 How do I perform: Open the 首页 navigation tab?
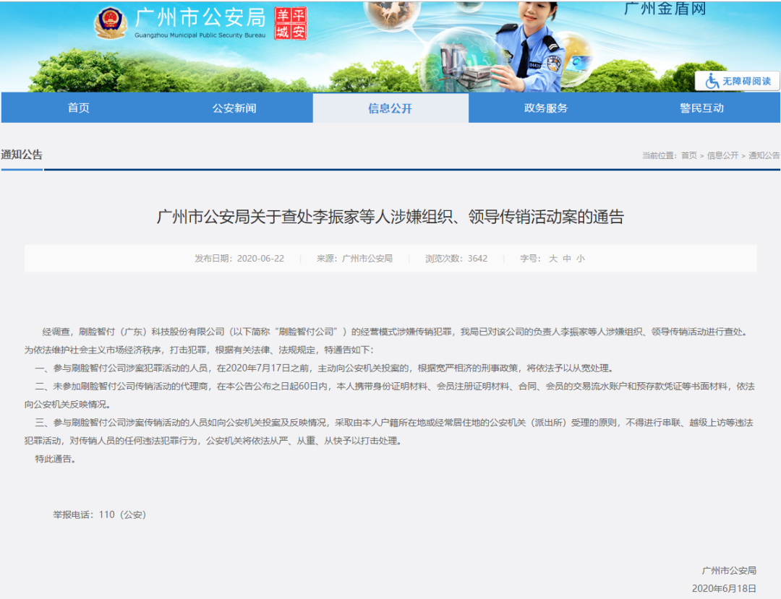(79, 108)
